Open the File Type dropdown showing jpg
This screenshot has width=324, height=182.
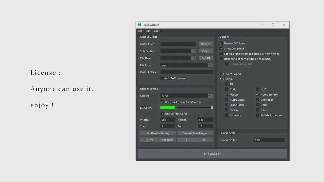click(210, 65)
